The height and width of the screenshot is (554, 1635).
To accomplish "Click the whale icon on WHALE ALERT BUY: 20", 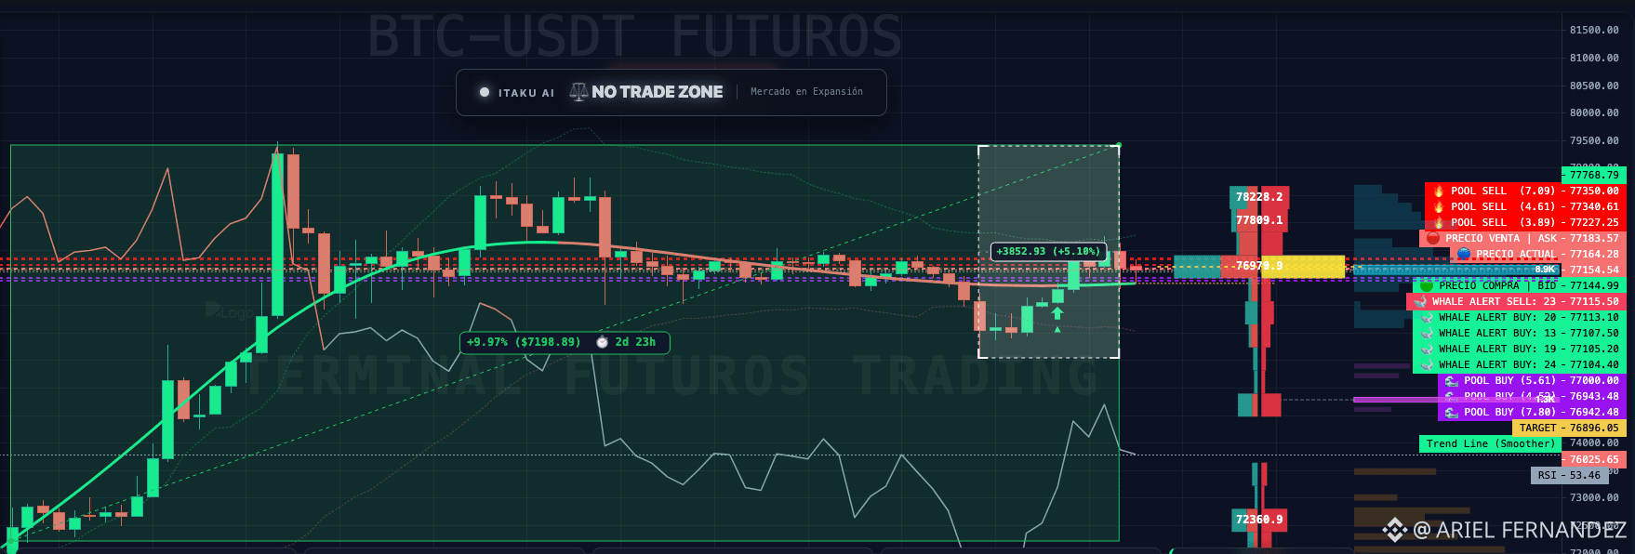I will point(1427,317).
